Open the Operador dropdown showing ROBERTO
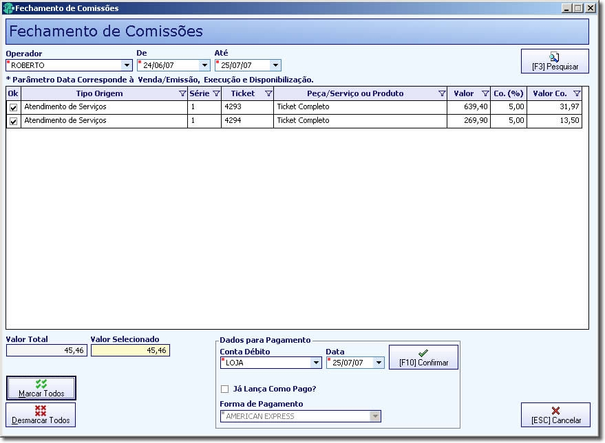Image resolution: width=605 pixels, height=443 pixels. coord(127,65)
